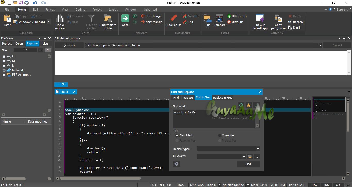
Task: Open SSH console session dropdown arrow
Action: pos(320,45)
